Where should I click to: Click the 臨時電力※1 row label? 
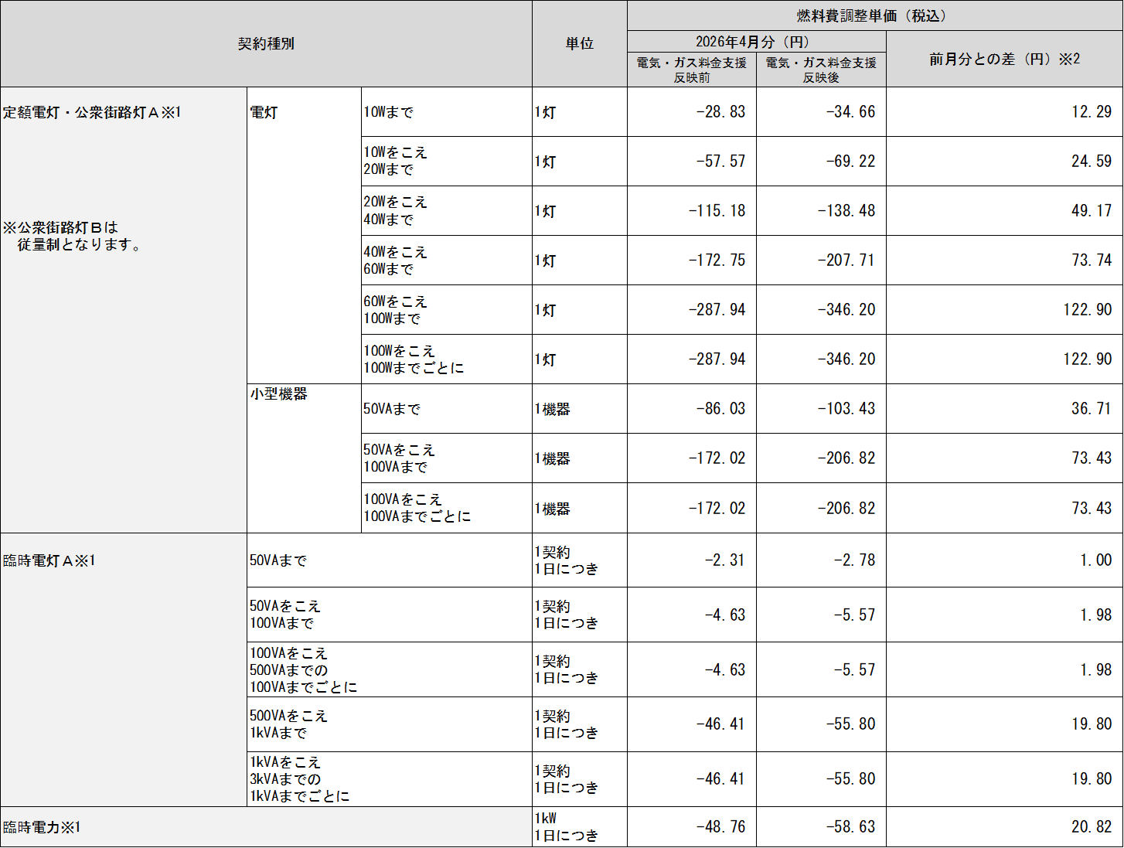39,826
